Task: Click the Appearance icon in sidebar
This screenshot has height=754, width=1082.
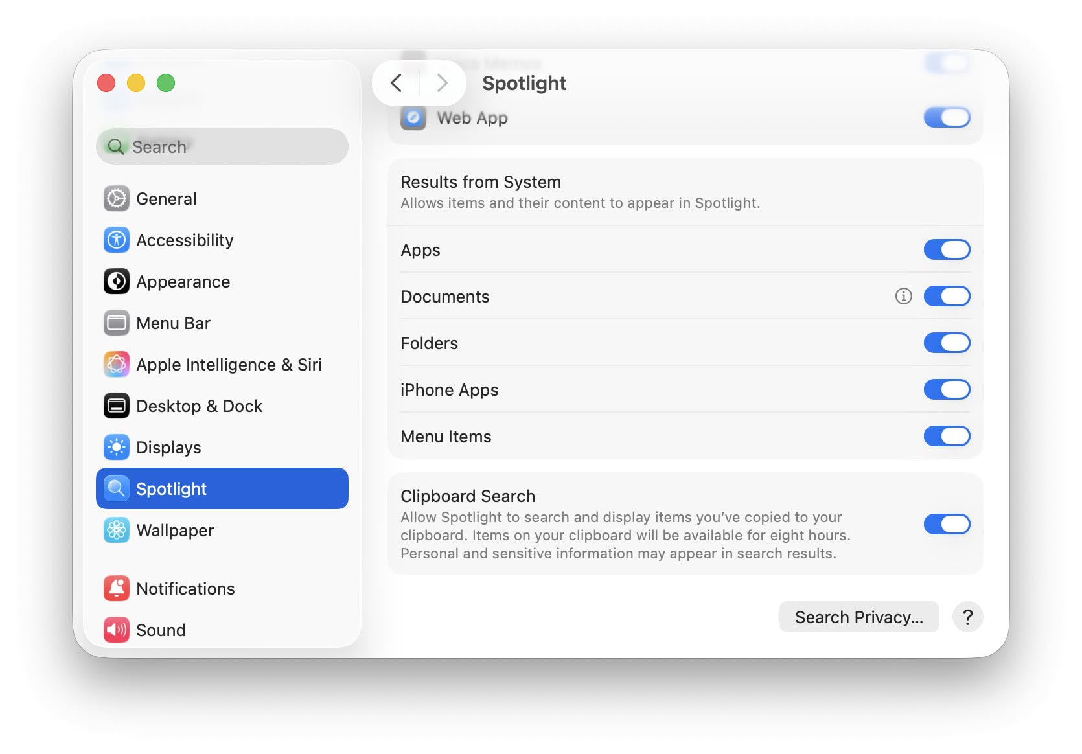Action: coord(117,282)
